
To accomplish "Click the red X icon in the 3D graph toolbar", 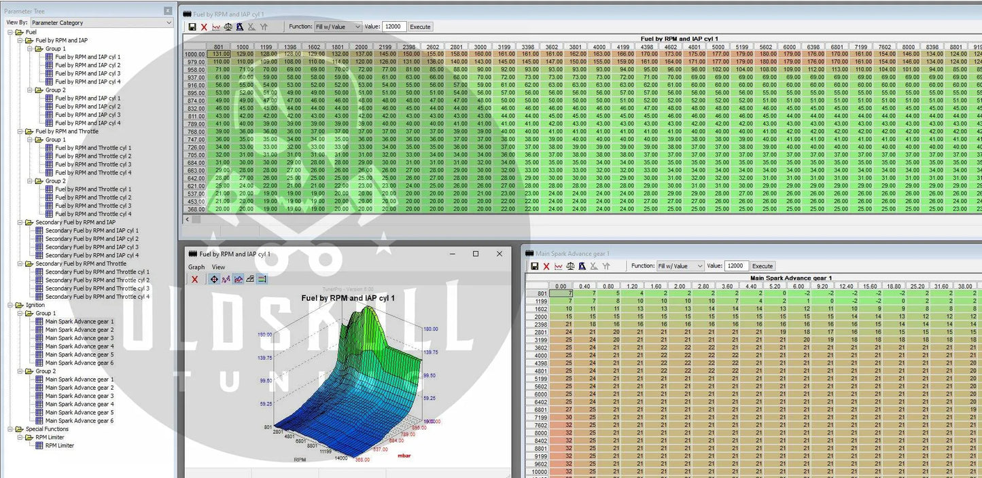I will click(195, 279).
